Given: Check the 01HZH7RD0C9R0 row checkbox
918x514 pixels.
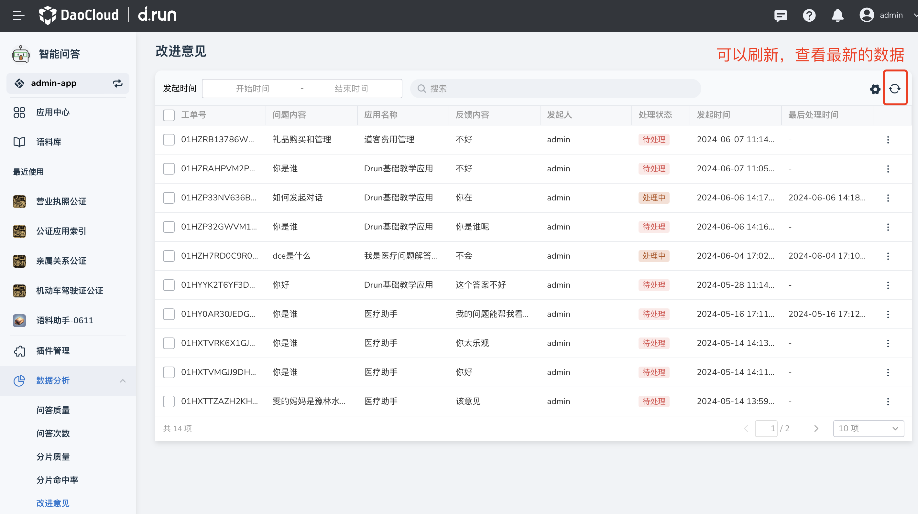Looking at the screenshot, I should click(169, 256).
